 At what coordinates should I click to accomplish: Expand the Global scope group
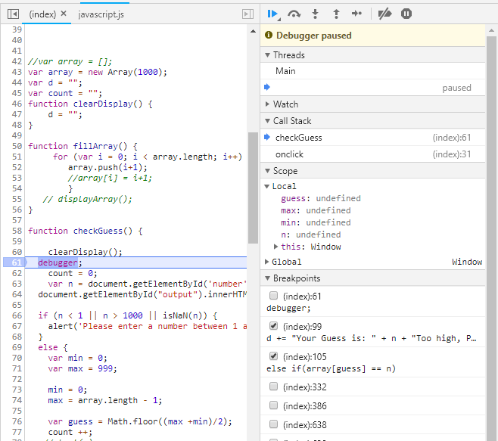(x=266, y=262)
